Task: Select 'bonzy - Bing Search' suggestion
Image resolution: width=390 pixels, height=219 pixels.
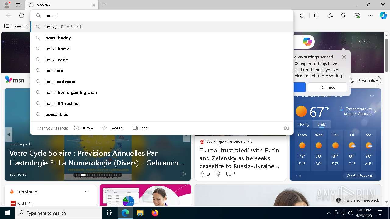Action: click(162, 27)
